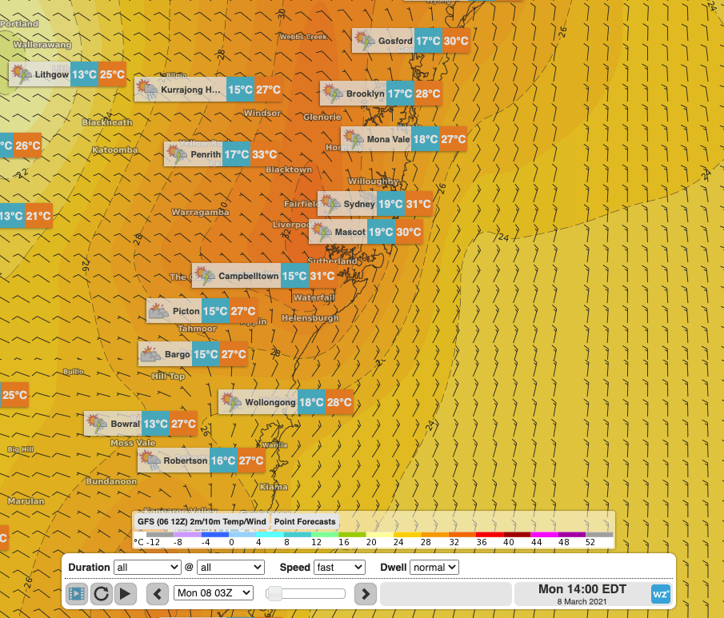Open the Mon 08 03Z time selector
Image resolution: width=724 pixels, height=618 pixels.
tap(213, 593)
